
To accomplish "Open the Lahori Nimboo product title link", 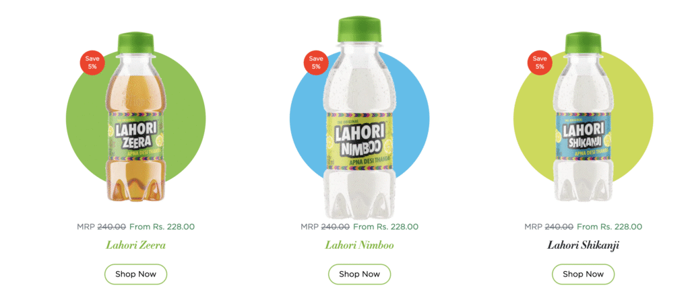I will (360, 245).
